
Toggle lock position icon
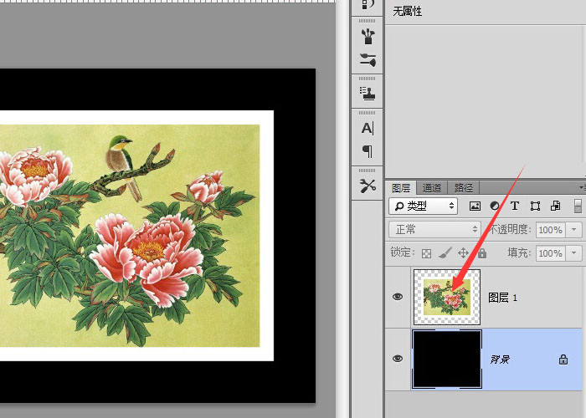click(x=463, y=253)
